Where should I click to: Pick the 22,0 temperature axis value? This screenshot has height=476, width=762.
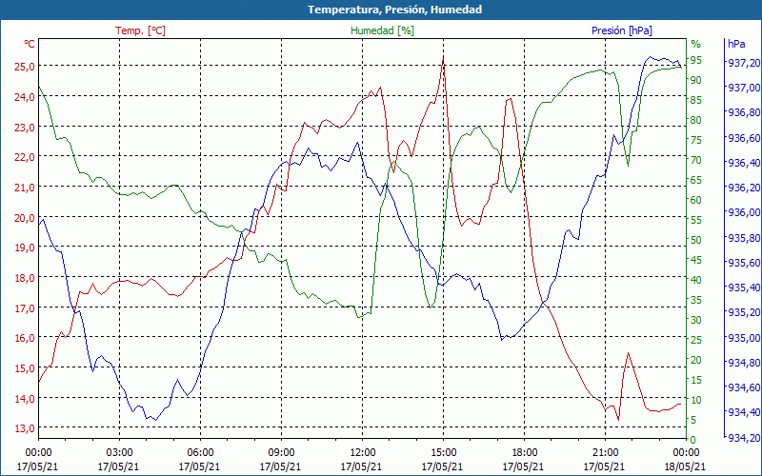25,157
